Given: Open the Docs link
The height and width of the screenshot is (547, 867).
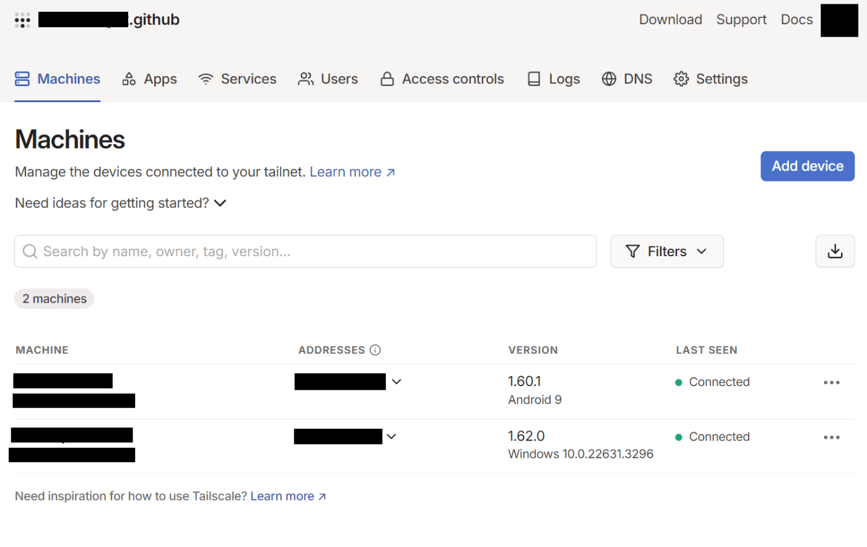Looking at the screenshot, I should [796, 20].
